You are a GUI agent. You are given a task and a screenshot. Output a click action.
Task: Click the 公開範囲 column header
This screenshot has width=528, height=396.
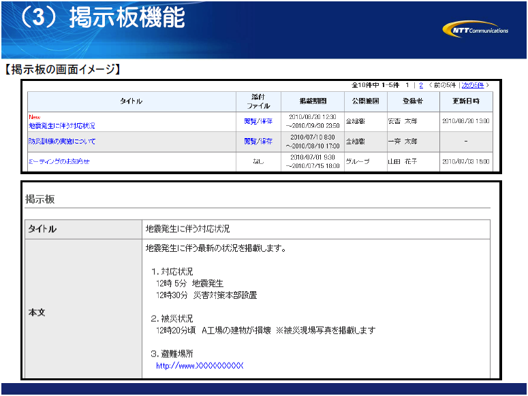[364, 101]
